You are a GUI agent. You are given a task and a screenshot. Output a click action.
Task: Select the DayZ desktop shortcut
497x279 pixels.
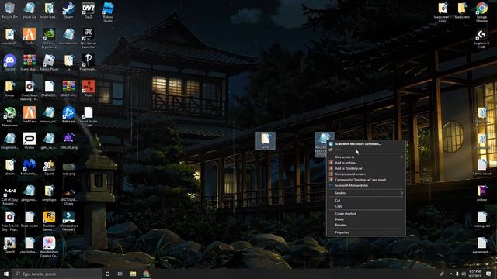coord(88,10)
